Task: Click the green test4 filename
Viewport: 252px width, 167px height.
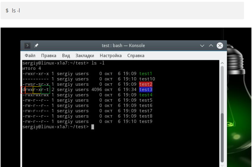Action: pos(146,95)
